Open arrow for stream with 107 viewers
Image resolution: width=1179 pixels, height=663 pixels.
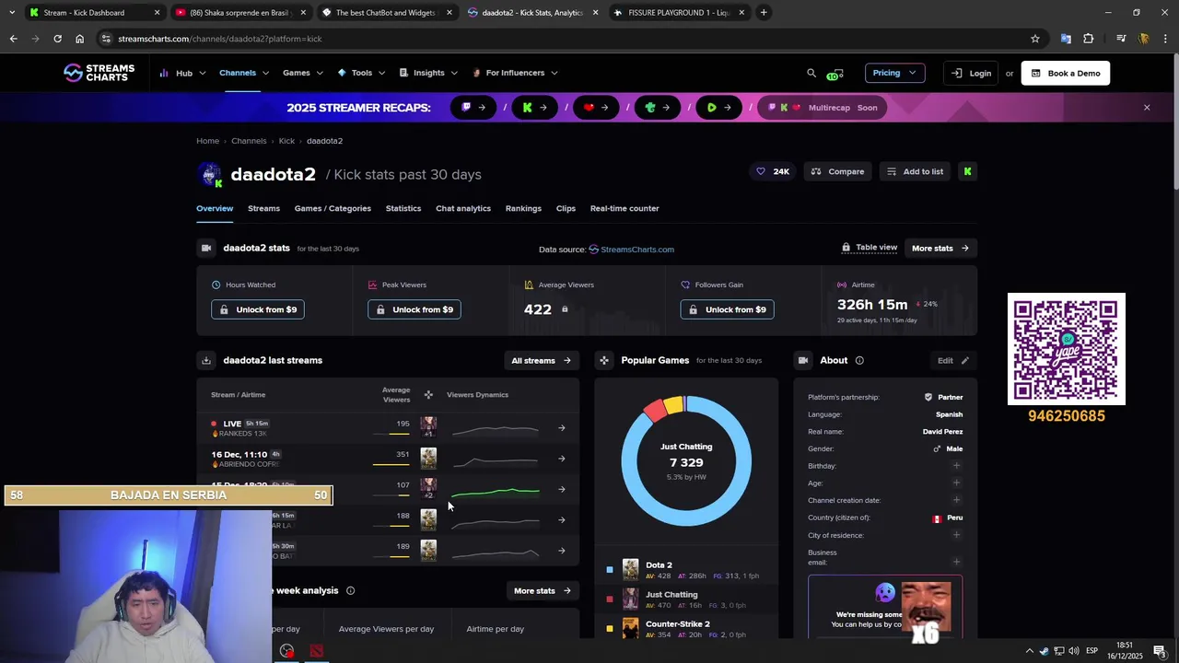click(562, 489)
